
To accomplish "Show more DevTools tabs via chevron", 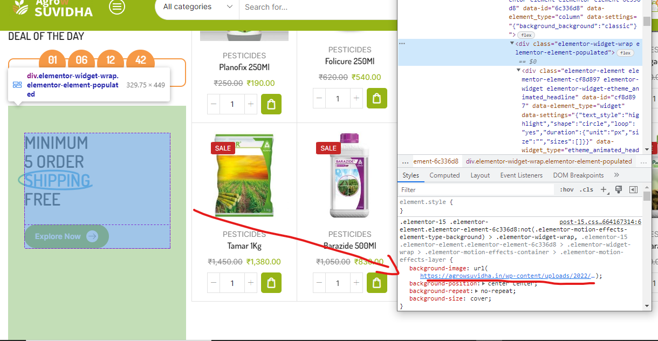I will (x=616, y=175).
